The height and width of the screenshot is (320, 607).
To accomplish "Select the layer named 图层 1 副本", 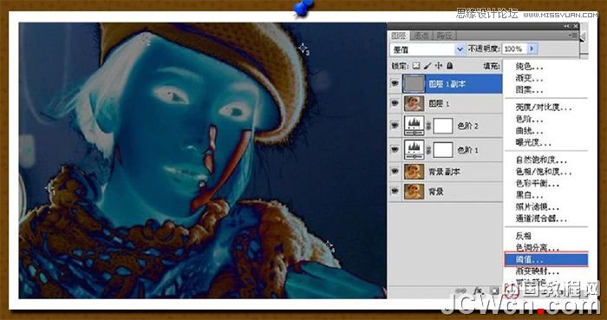I will pos(447,83).
